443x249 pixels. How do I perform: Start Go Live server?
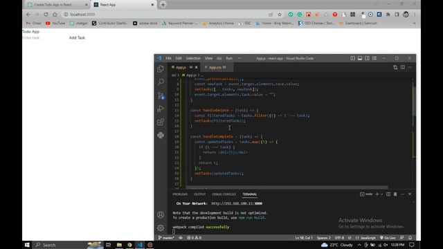(388, 238)
